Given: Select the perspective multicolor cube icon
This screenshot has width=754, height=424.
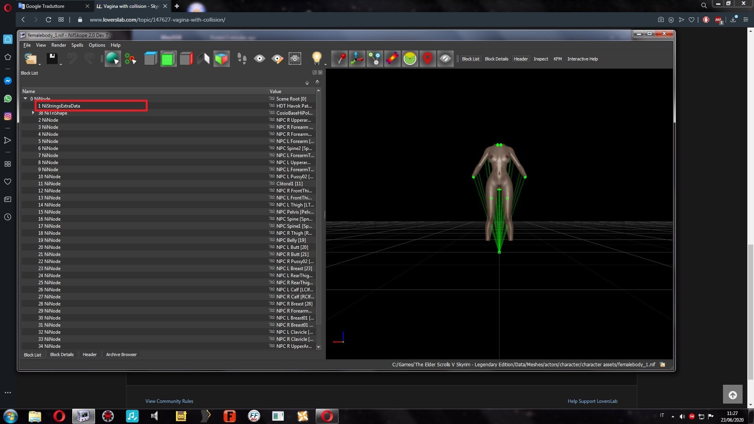Looking at the screenshot, I should pos(221,58).
